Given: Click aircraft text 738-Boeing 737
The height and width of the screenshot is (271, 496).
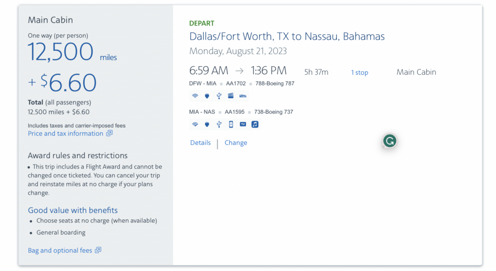Looking at the screenshot, I should [x=274, y=112].
